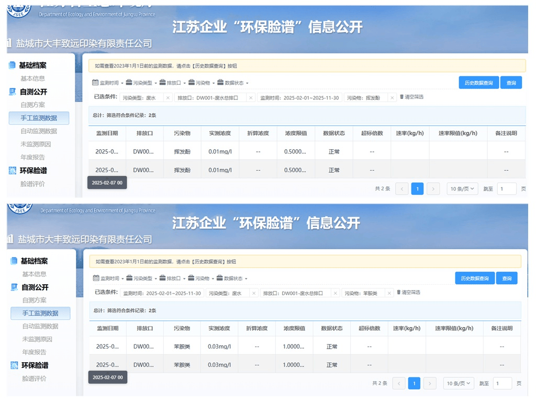This screenshot has height=402, width=536.
Task: Click previous page arrow under 苯胺类 table
Action: point(399,384)
